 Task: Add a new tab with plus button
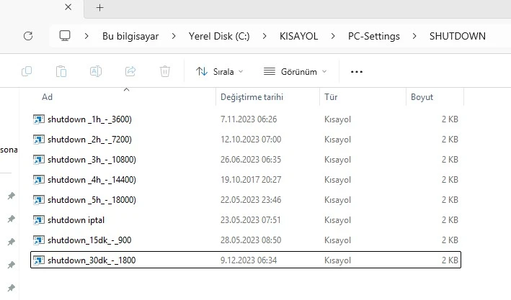[x=99, y=7]
